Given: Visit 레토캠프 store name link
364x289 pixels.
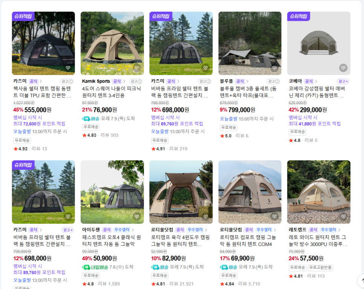Looking at the screenshot, I should [297, 230].
